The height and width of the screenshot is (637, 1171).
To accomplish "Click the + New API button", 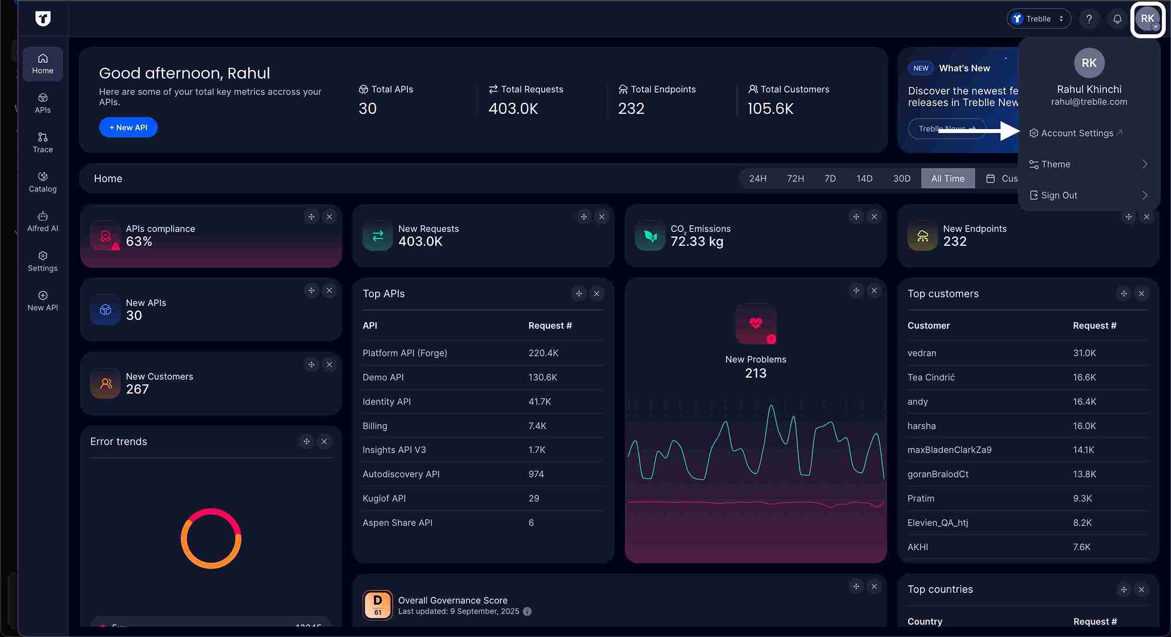I will click(128, 127).
